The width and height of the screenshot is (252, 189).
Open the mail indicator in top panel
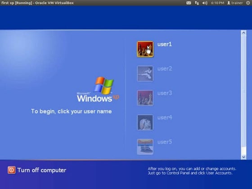click(x=189, y=3)
